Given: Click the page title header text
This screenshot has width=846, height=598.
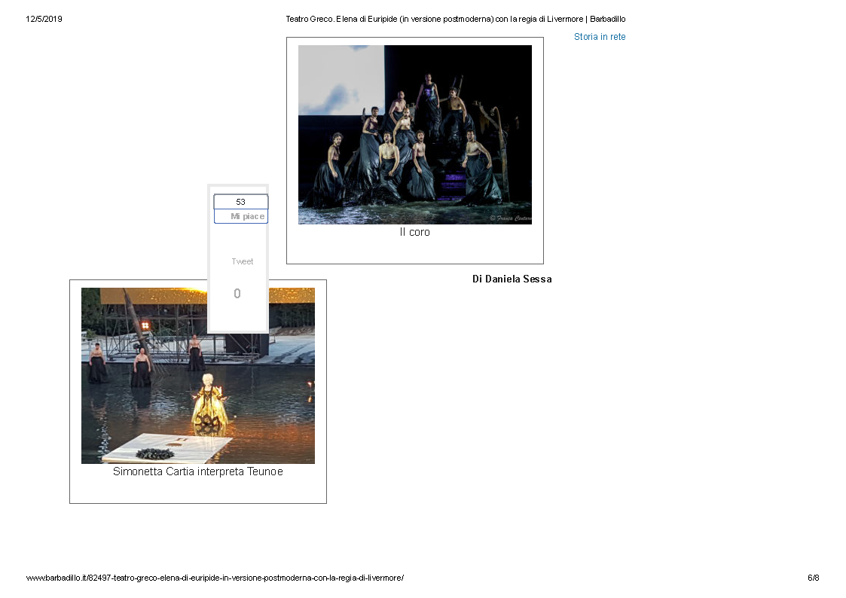Looking at the screenshot, I should pyautogui.click(x=455, y=19).
